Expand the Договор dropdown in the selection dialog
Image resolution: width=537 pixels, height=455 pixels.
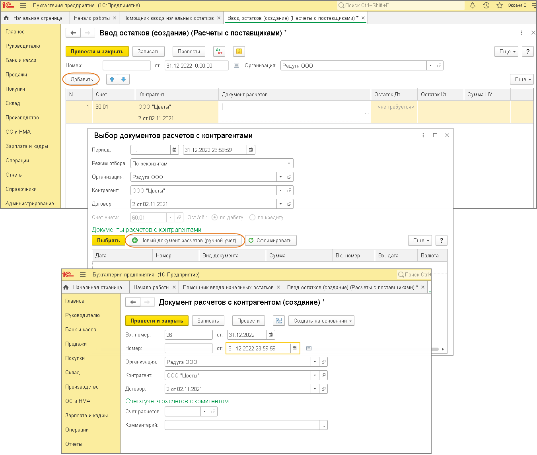tap(280, 204)
